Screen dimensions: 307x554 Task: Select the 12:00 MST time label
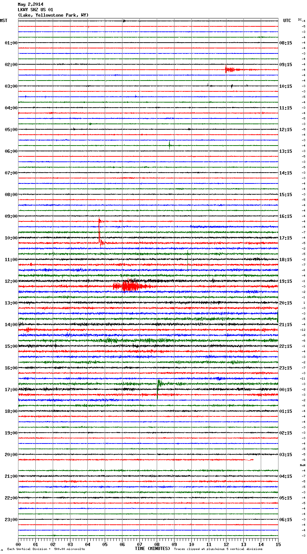point(11,281)
